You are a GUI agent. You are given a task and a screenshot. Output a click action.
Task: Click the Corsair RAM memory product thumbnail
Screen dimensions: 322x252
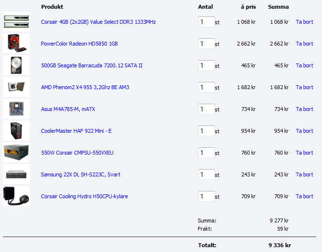[x=16, y=22]
